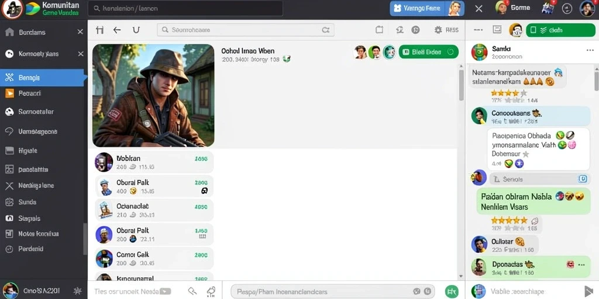Open the Comor Gelk list entry
Screen dimensions: 599x299
coord(154,259)
